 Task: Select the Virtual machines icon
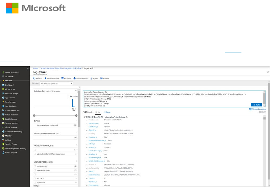(3, 115)
